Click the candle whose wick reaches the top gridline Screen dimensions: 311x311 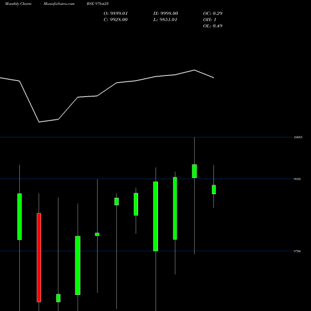(195, 171)
